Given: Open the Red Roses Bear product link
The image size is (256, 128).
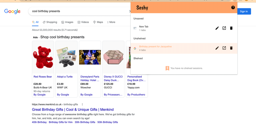Looking at the screenshot, I should coord(43,77).
